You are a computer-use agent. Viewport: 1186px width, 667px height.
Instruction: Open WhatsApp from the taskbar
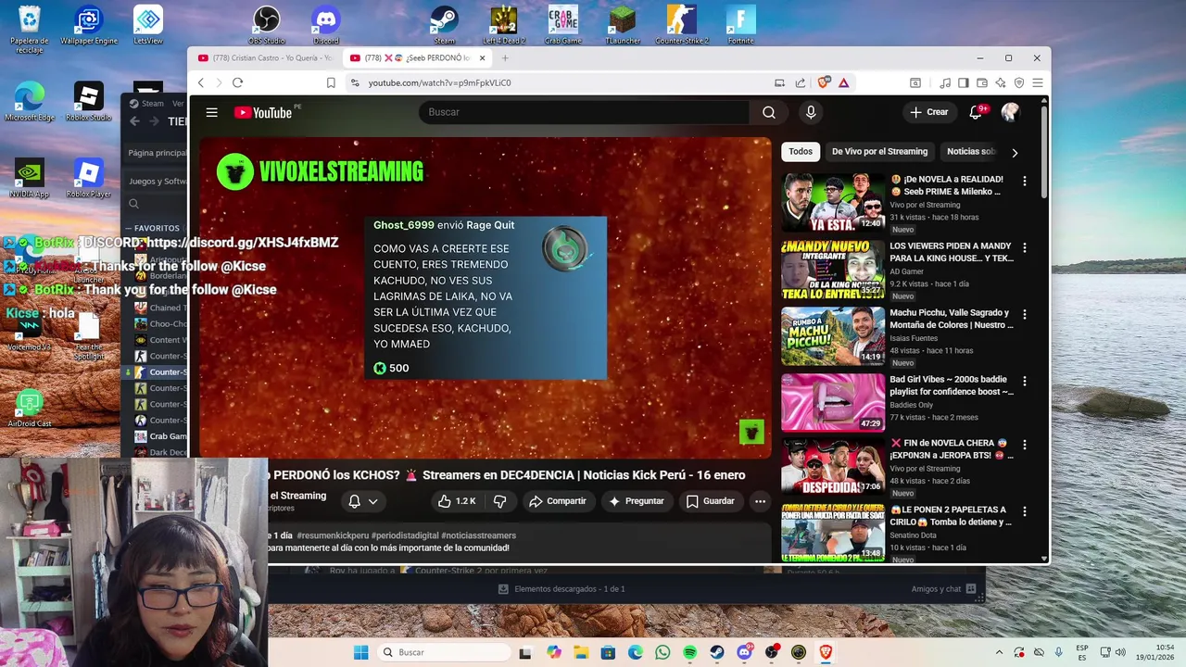[x=662, y=652]
